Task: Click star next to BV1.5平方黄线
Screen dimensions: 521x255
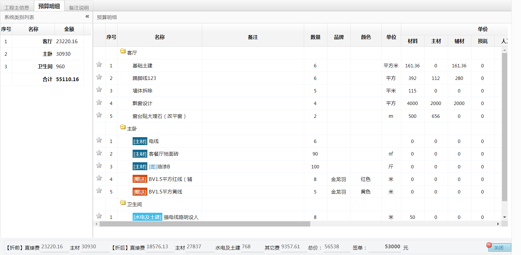Action: (x=99, y=191)
